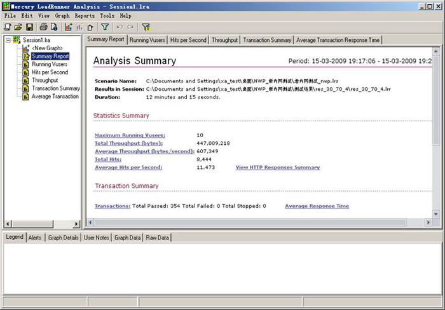Switch to the Throughput tab
The height and width of the screenshot is (310, 445).
coord(224,40)
